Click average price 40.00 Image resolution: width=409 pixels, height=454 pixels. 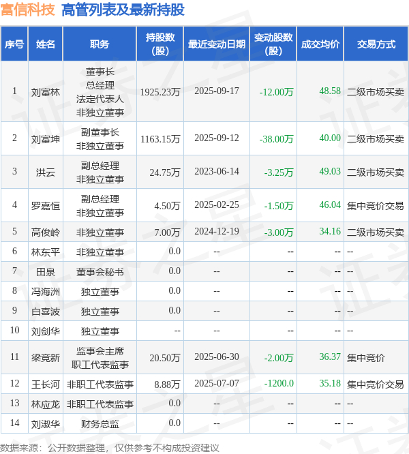pos(330,138)
